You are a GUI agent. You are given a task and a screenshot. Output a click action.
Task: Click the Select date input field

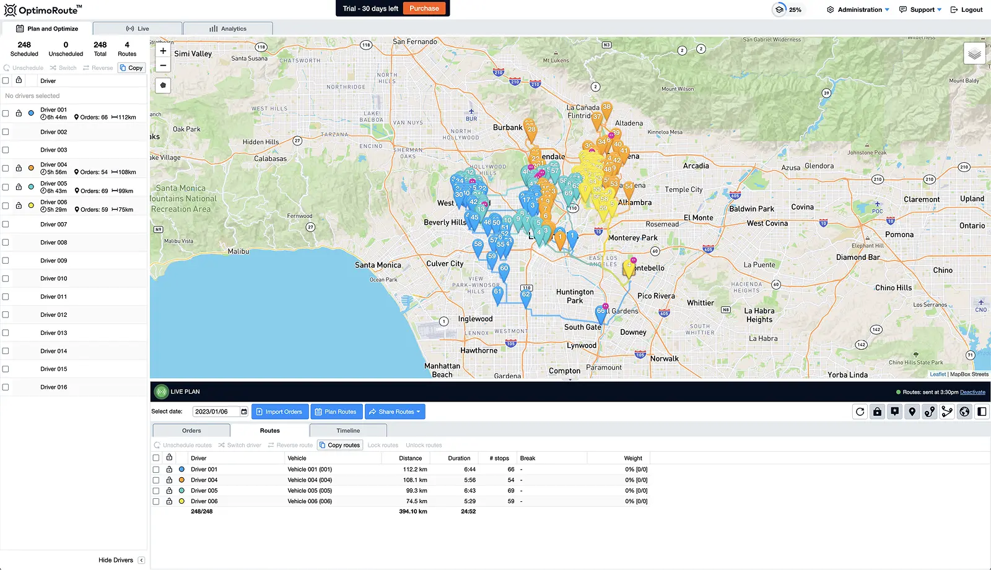[217, 412]
